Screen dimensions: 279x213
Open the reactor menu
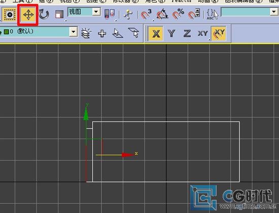coord(182,1)
